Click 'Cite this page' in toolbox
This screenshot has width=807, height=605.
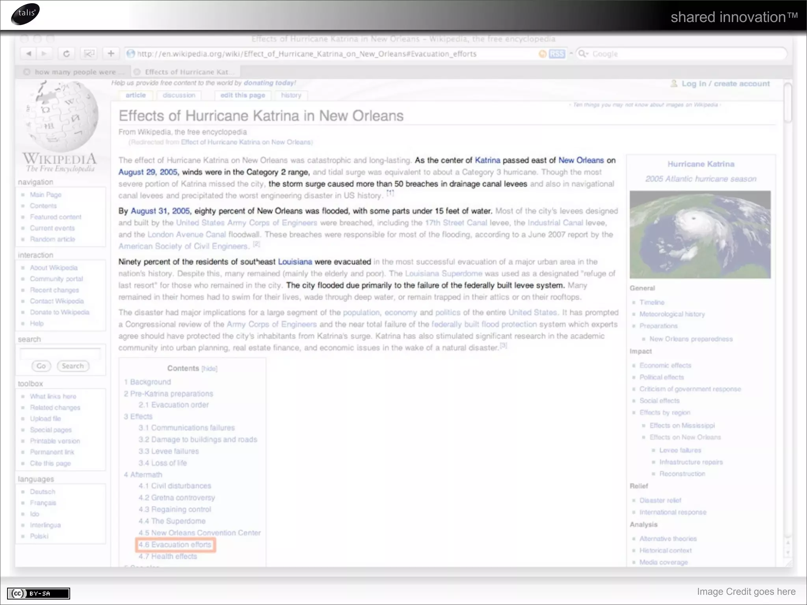coord(50,463)
